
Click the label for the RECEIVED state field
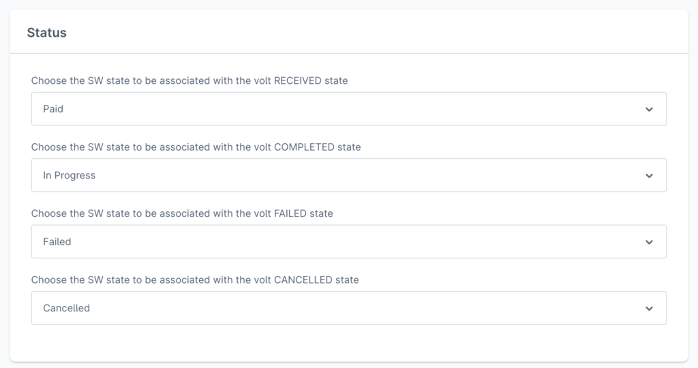(189, 80)
